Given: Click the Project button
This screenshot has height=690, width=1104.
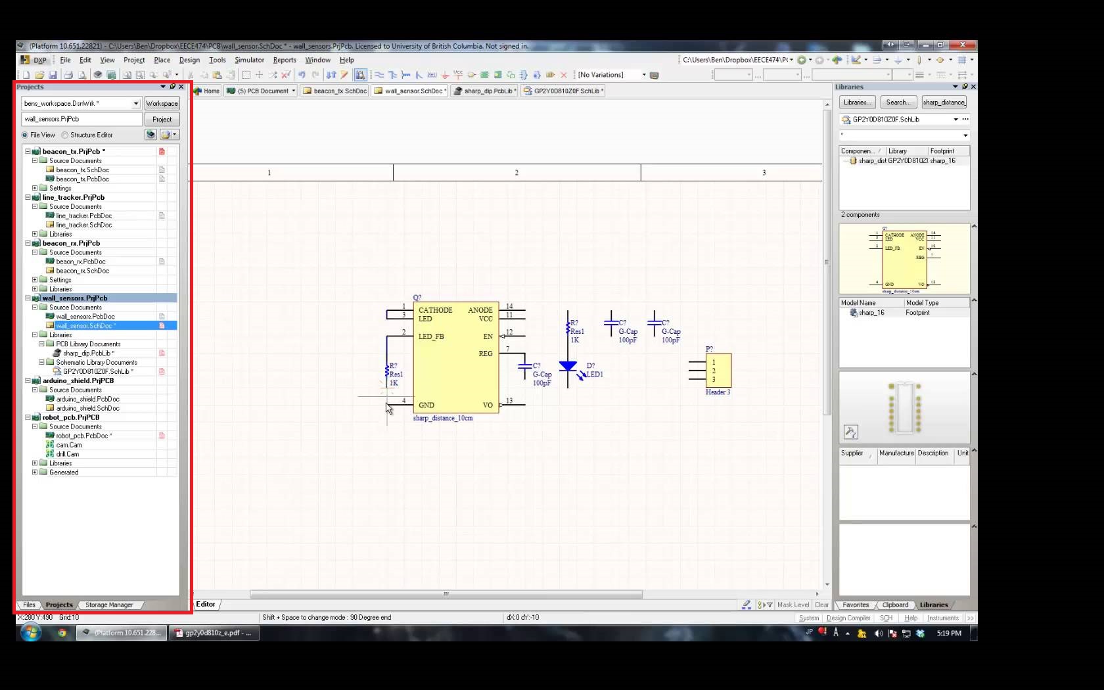Looking at the screenshot, I should (x=162, y=119).
